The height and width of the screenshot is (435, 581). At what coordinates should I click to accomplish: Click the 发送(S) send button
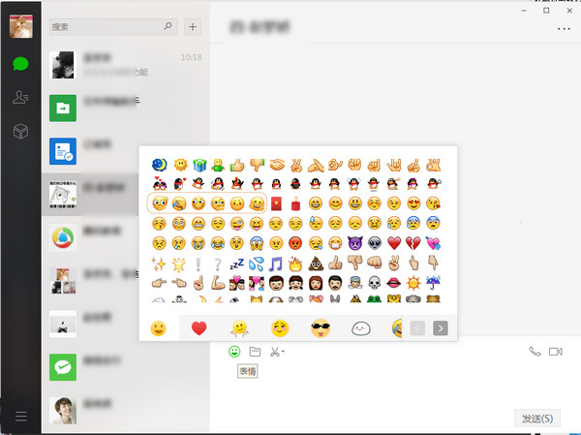(537, 419)
